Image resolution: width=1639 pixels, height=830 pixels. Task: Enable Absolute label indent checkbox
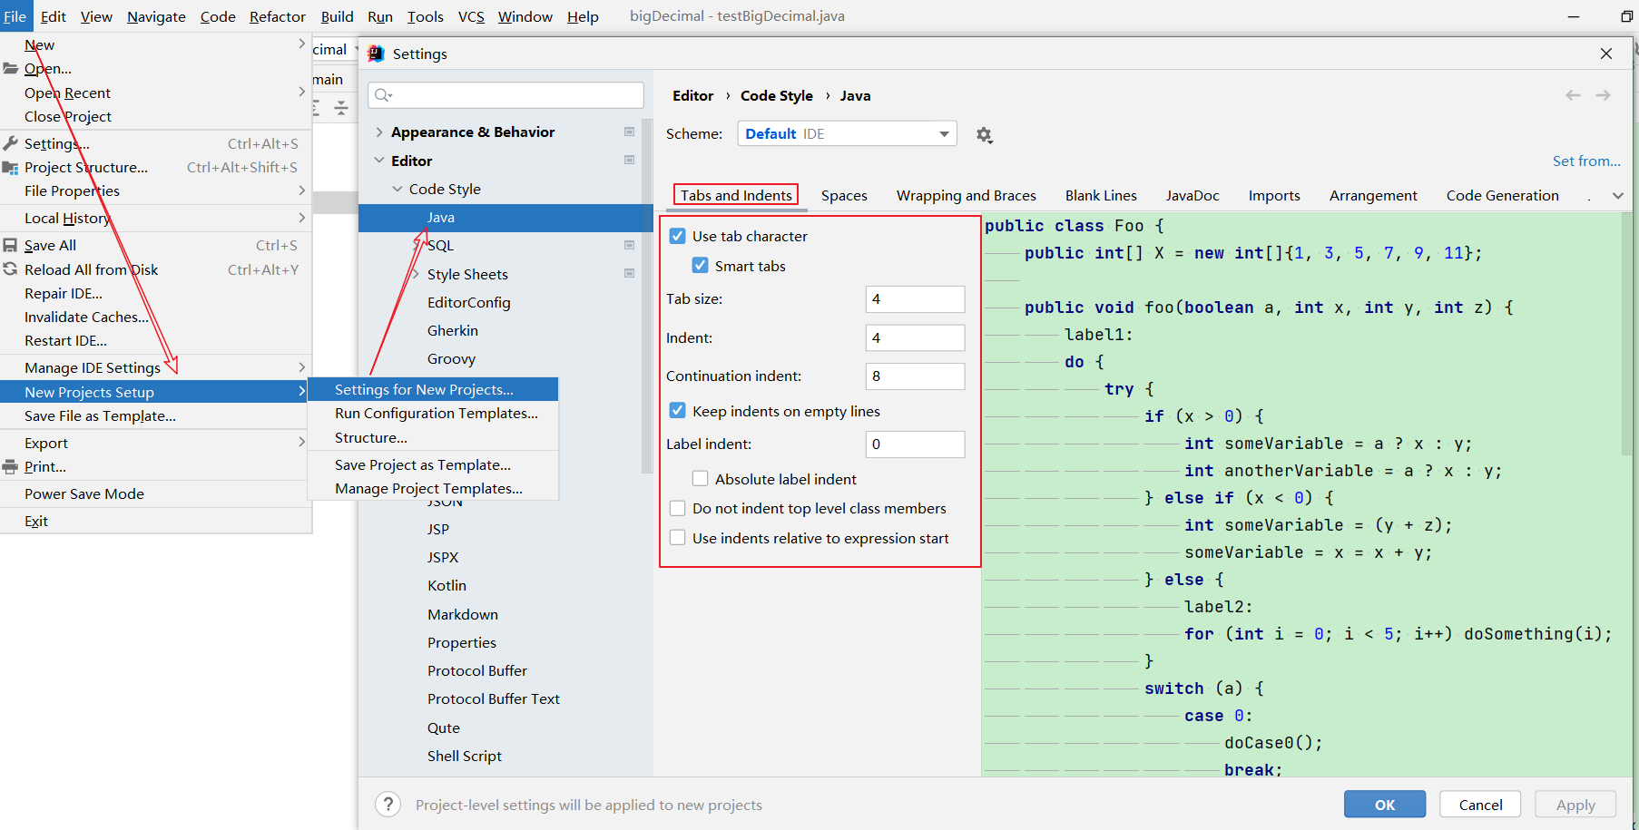[701, 479]
